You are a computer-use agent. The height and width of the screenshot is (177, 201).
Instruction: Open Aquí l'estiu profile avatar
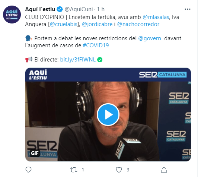(x=12, y=15)
